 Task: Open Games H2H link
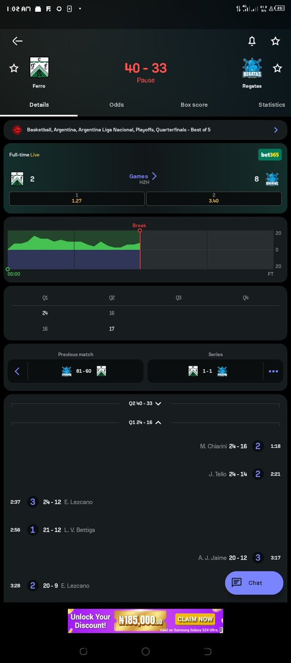coord(143,178)
